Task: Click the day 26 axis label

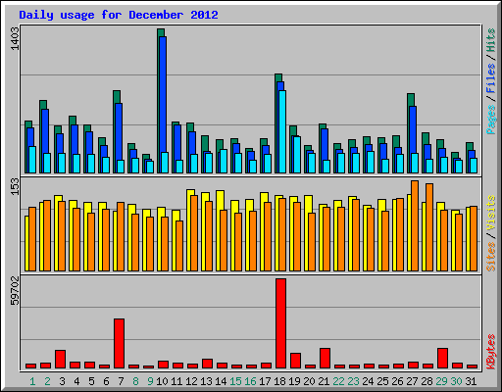Action: (x=397, y=381)
